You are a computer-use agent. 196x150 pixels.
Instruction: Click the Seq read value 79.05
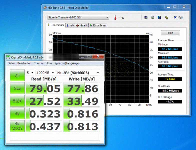click(x=44, y=88)
